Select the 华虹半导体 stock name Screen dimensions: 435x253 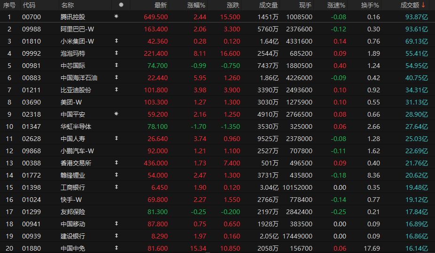click(76, 126)
